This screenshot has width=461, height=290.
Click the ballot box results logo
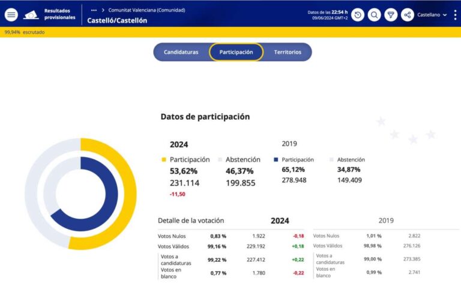(31, 15)
